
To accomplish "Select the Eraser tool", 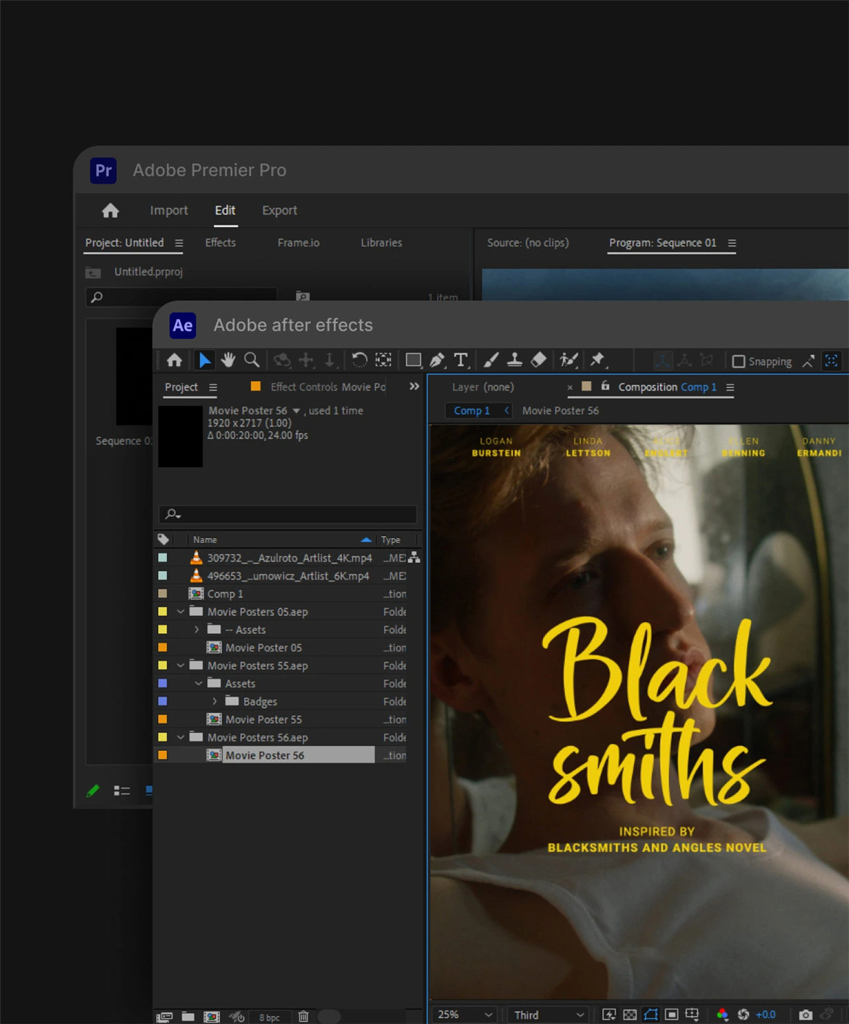I will click(x=539, y=360).
